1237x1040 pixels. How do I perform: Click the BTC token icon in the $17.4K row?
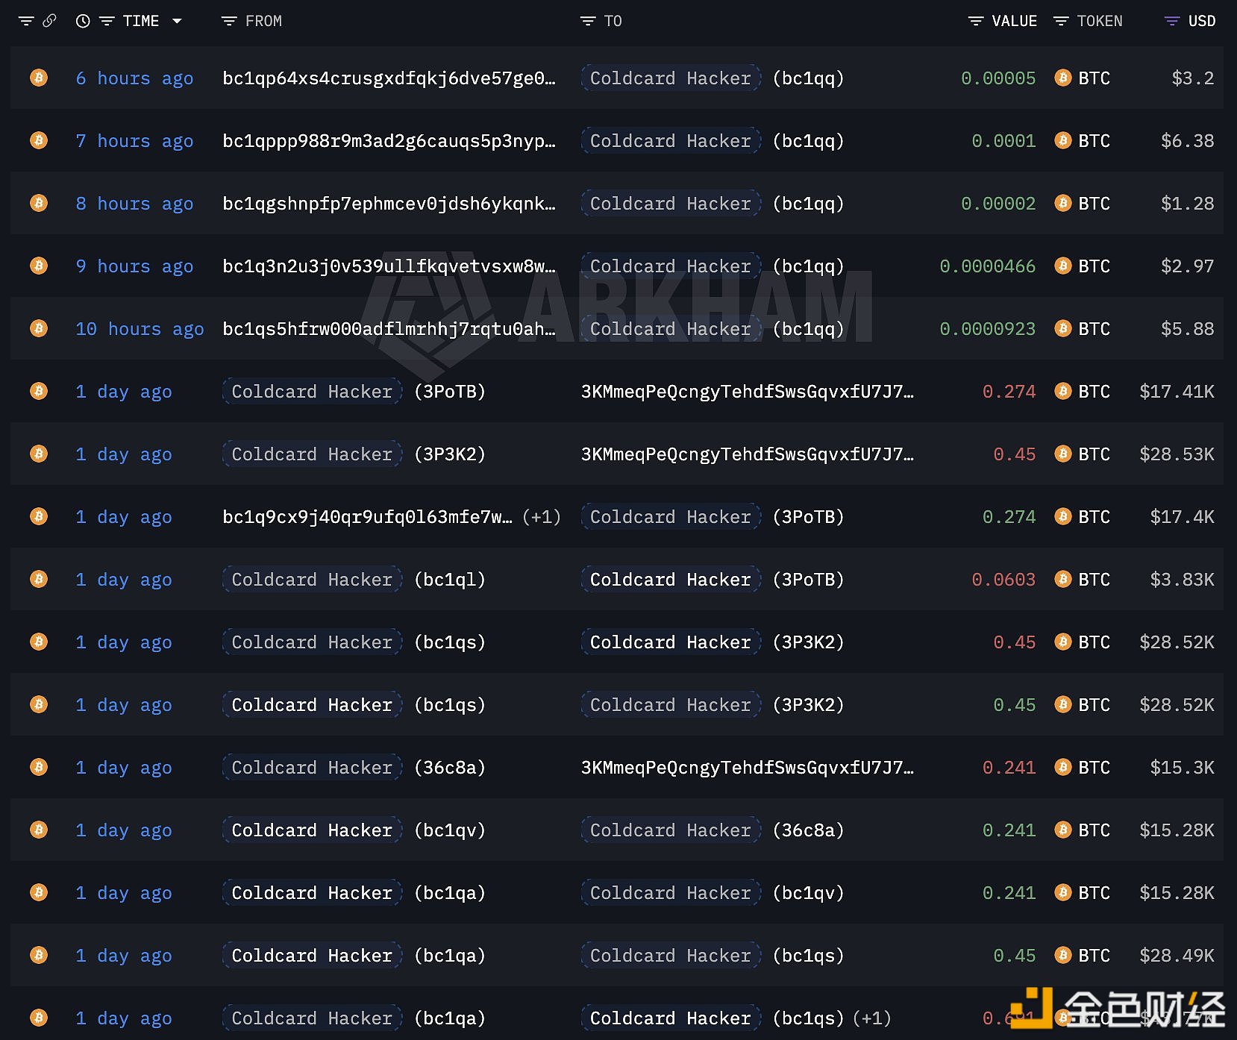tap(1063, 516)
